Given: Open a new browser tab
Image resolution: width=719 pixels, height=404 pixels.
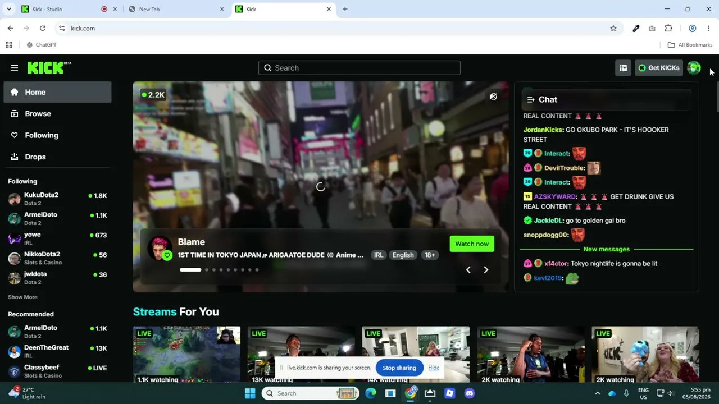Looking at the screenshot, I should (345, 9).
